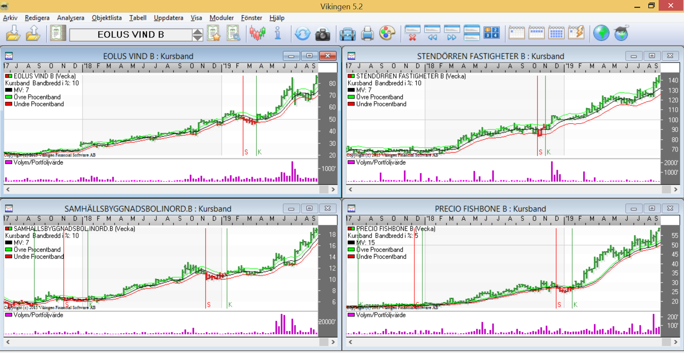
Task: Click the chart icon in SAMHÄLLSBYGGNADSBOL title bar
Action: pyautogui.click(x=9, y=208)
